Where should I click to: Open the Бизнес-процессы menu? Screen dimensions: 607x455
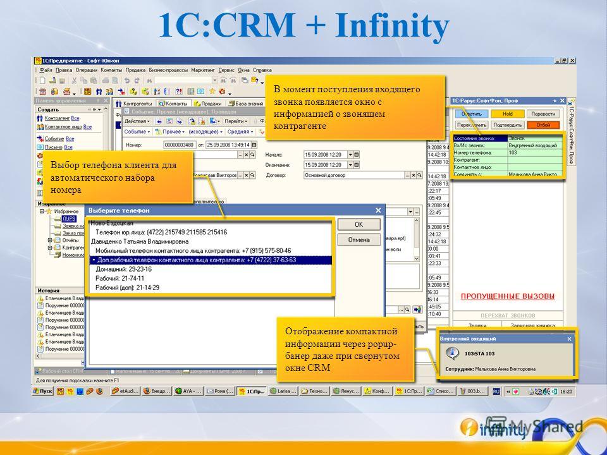click(x=168, y=70)
